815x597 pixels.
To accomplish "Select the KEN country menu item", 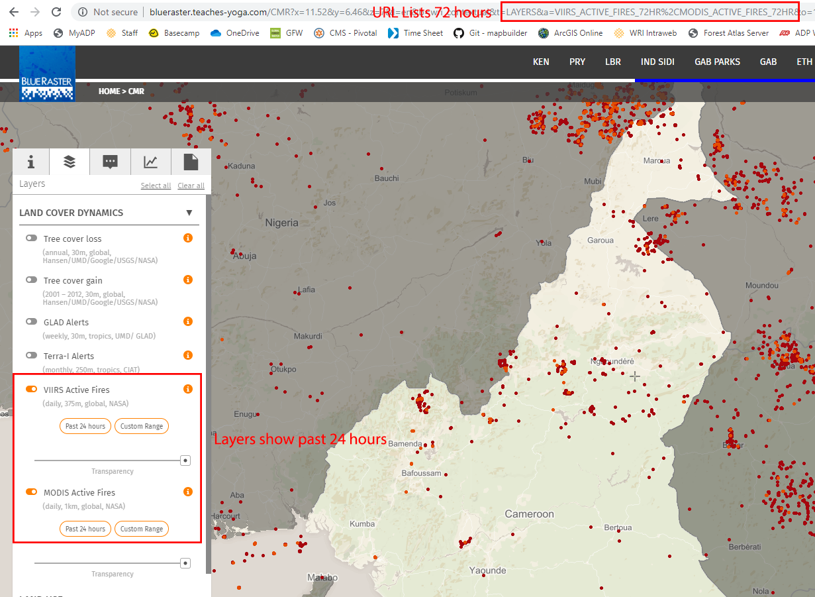I will pyautogui.click(x=541, y=62).
